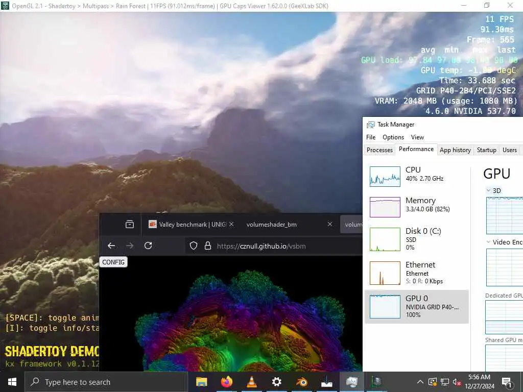The image size is (523, 392).
Task: Show hidden system tray icons
Action: pyautogui.click(x=420, y=382)
